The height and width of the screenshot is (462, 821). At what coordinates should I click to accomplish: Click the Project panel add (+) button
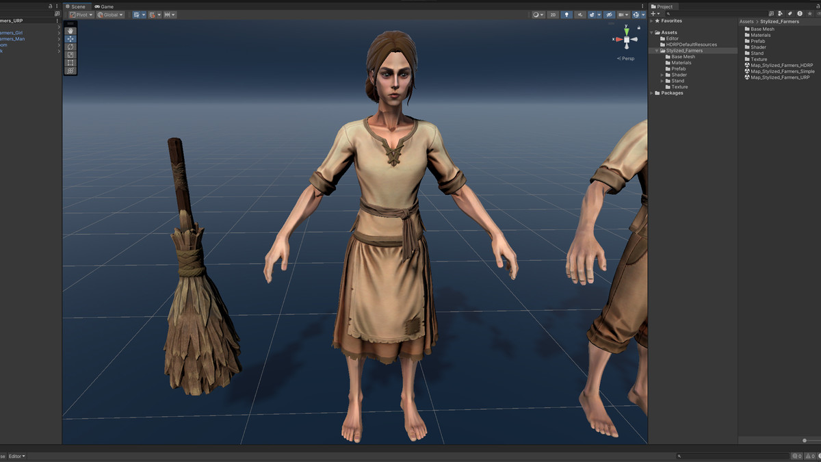coord(655,14)
